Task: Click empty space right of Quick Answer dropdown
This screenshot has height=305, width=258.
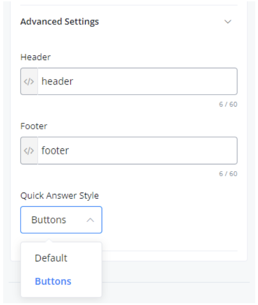Action: [x=170, y=220]
